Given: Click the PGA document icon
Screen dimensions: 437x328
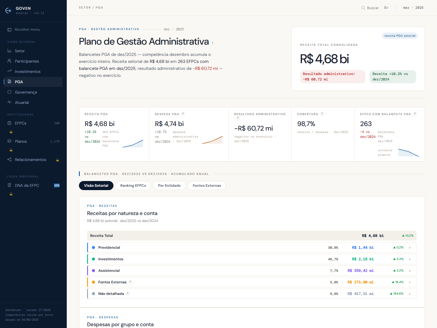Looking at the screenshot, I should click(9, 82).
